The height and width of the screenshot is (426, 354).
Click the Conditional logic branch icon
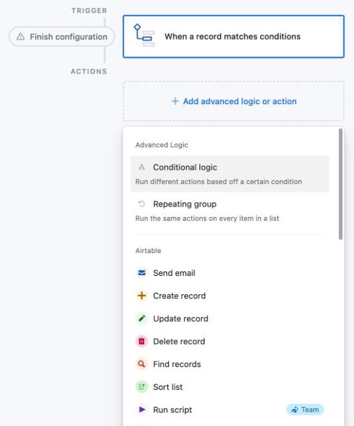click(x=142, y=167)
